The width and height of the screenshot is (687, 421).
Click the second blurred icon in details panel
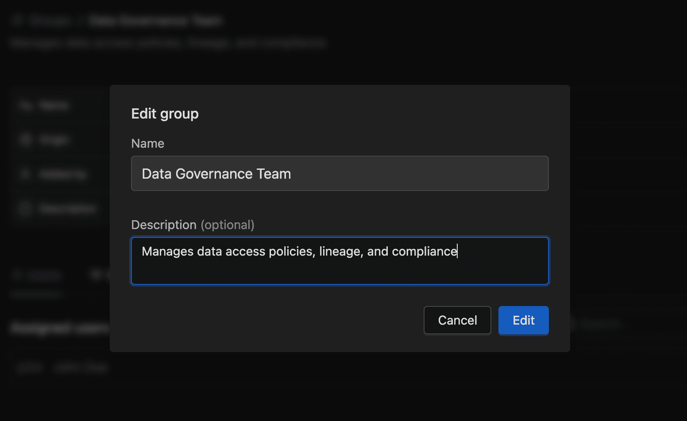click(x=26, y=140)
